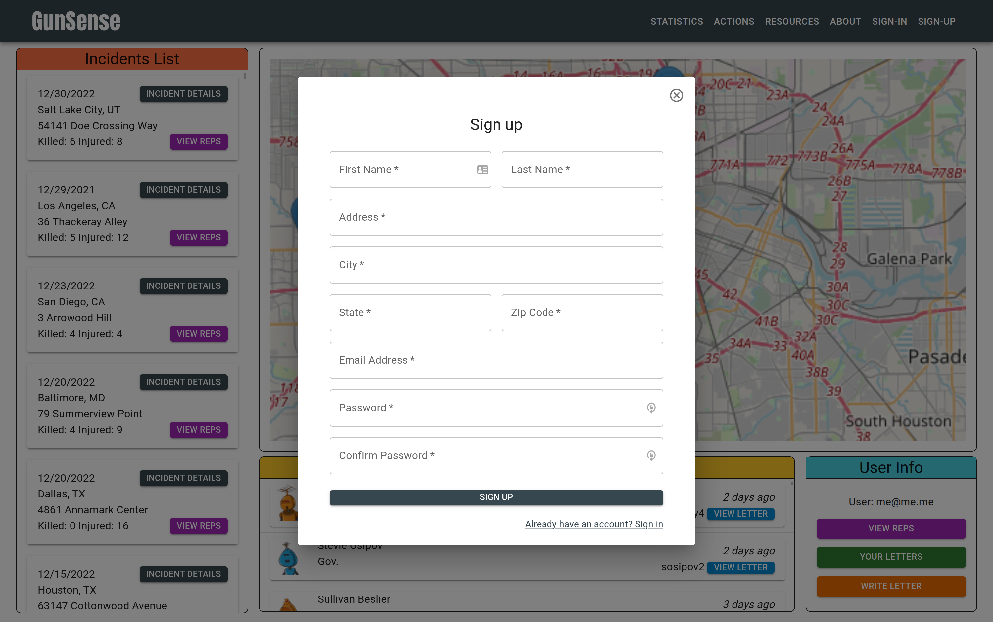
Task: Click the orange robot avatar in letters list
Action: [x=287, y=503]
